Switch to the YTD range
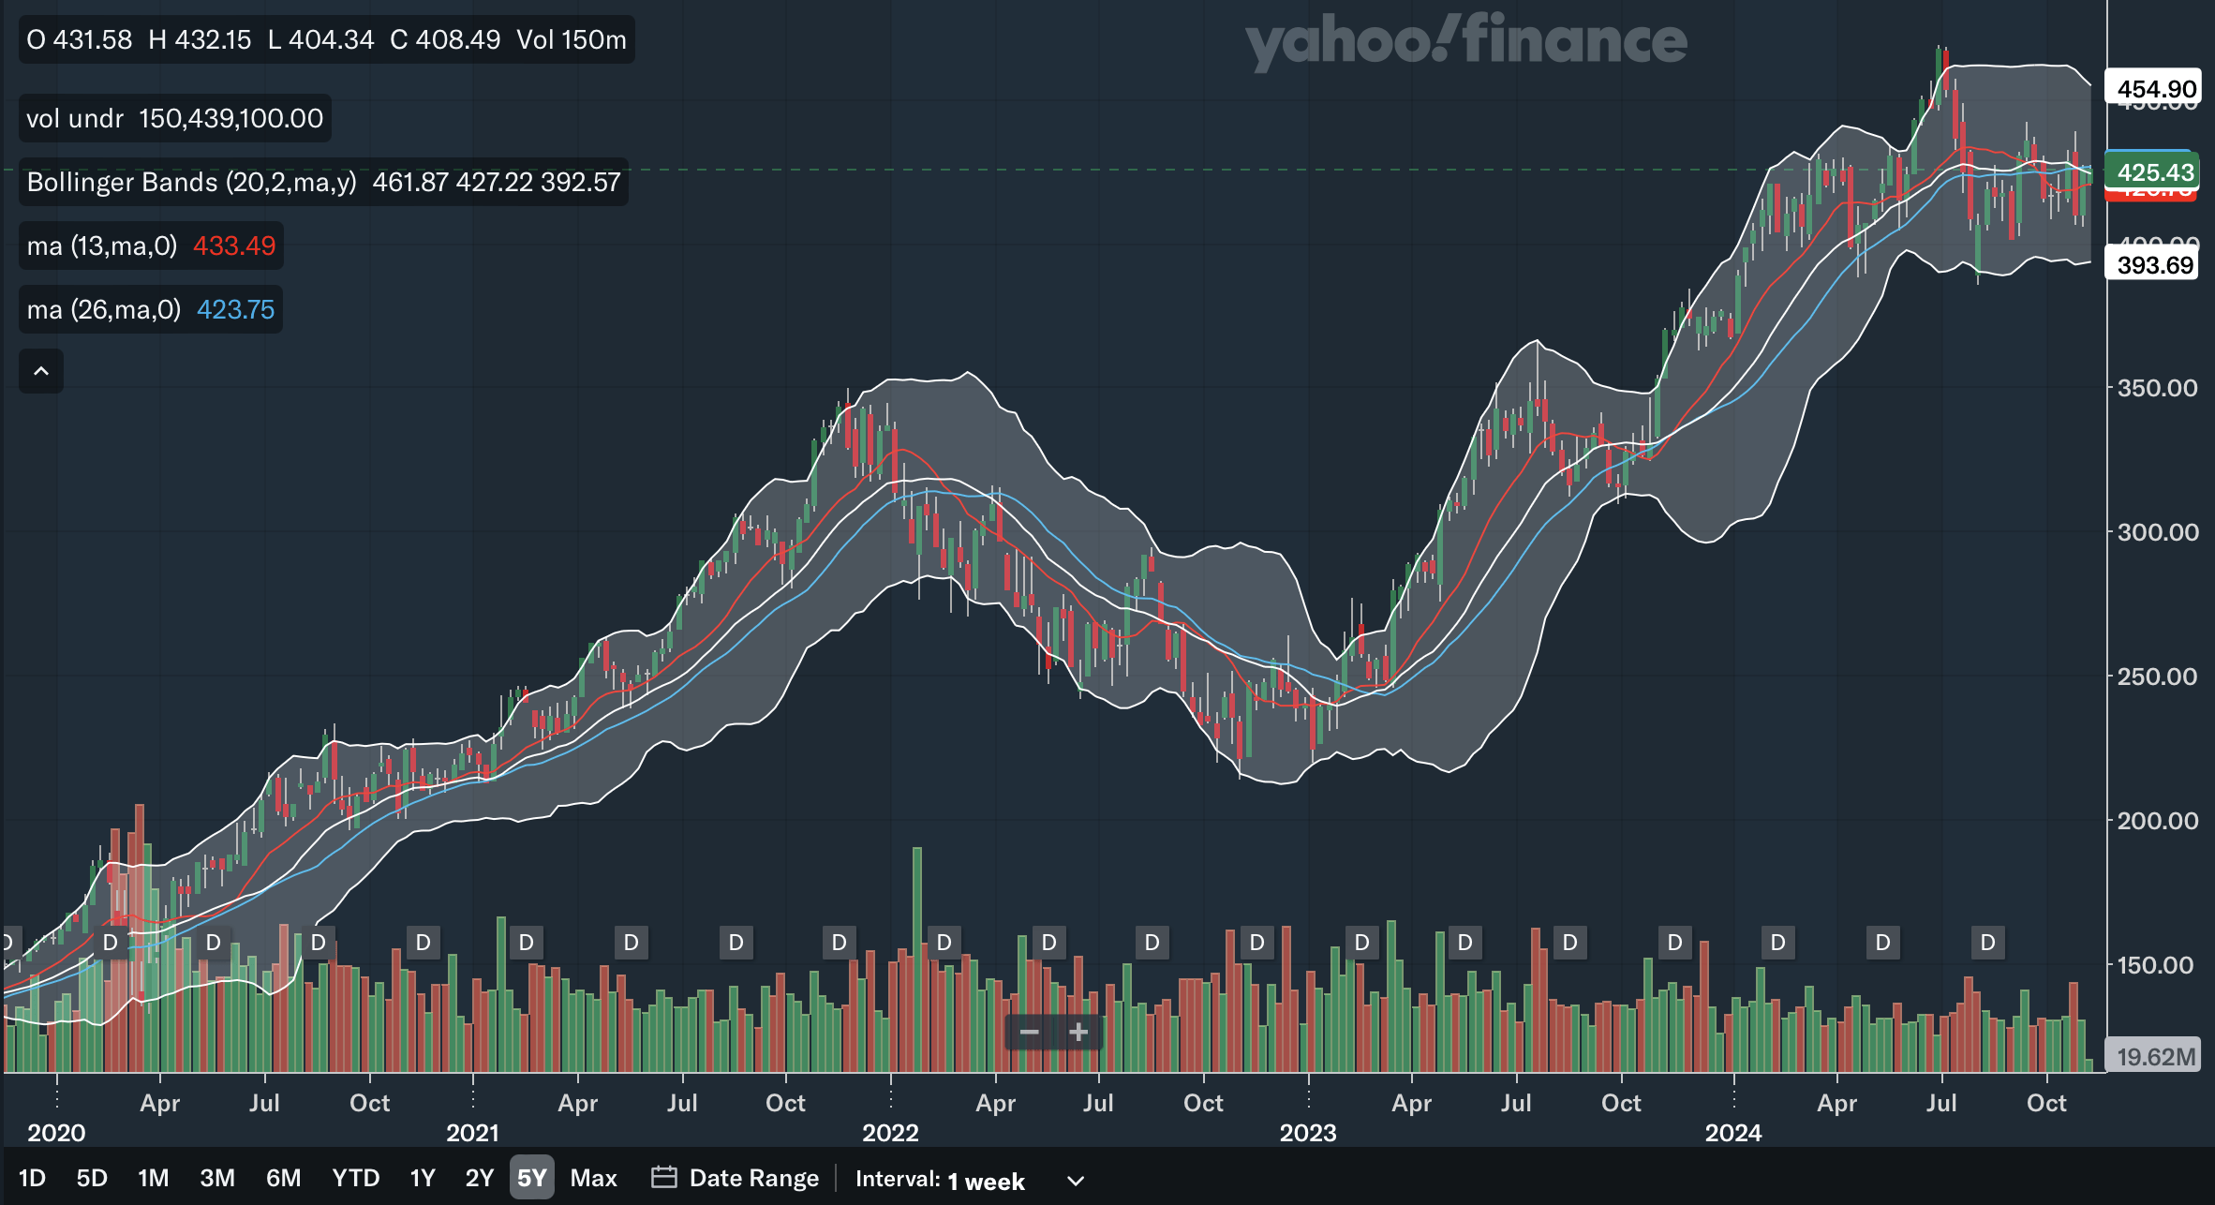Screen dimensions: 2215x1205 click(x=355, y=1178)
